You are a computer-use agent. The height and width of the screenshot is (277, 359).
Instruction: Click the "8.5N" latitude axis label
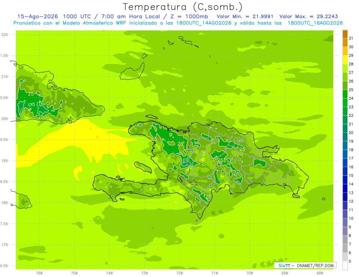[4, 182]
